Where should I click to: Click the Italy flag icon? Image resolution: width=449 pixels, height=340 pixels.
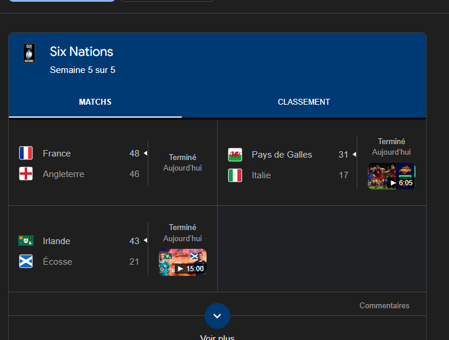235,175
